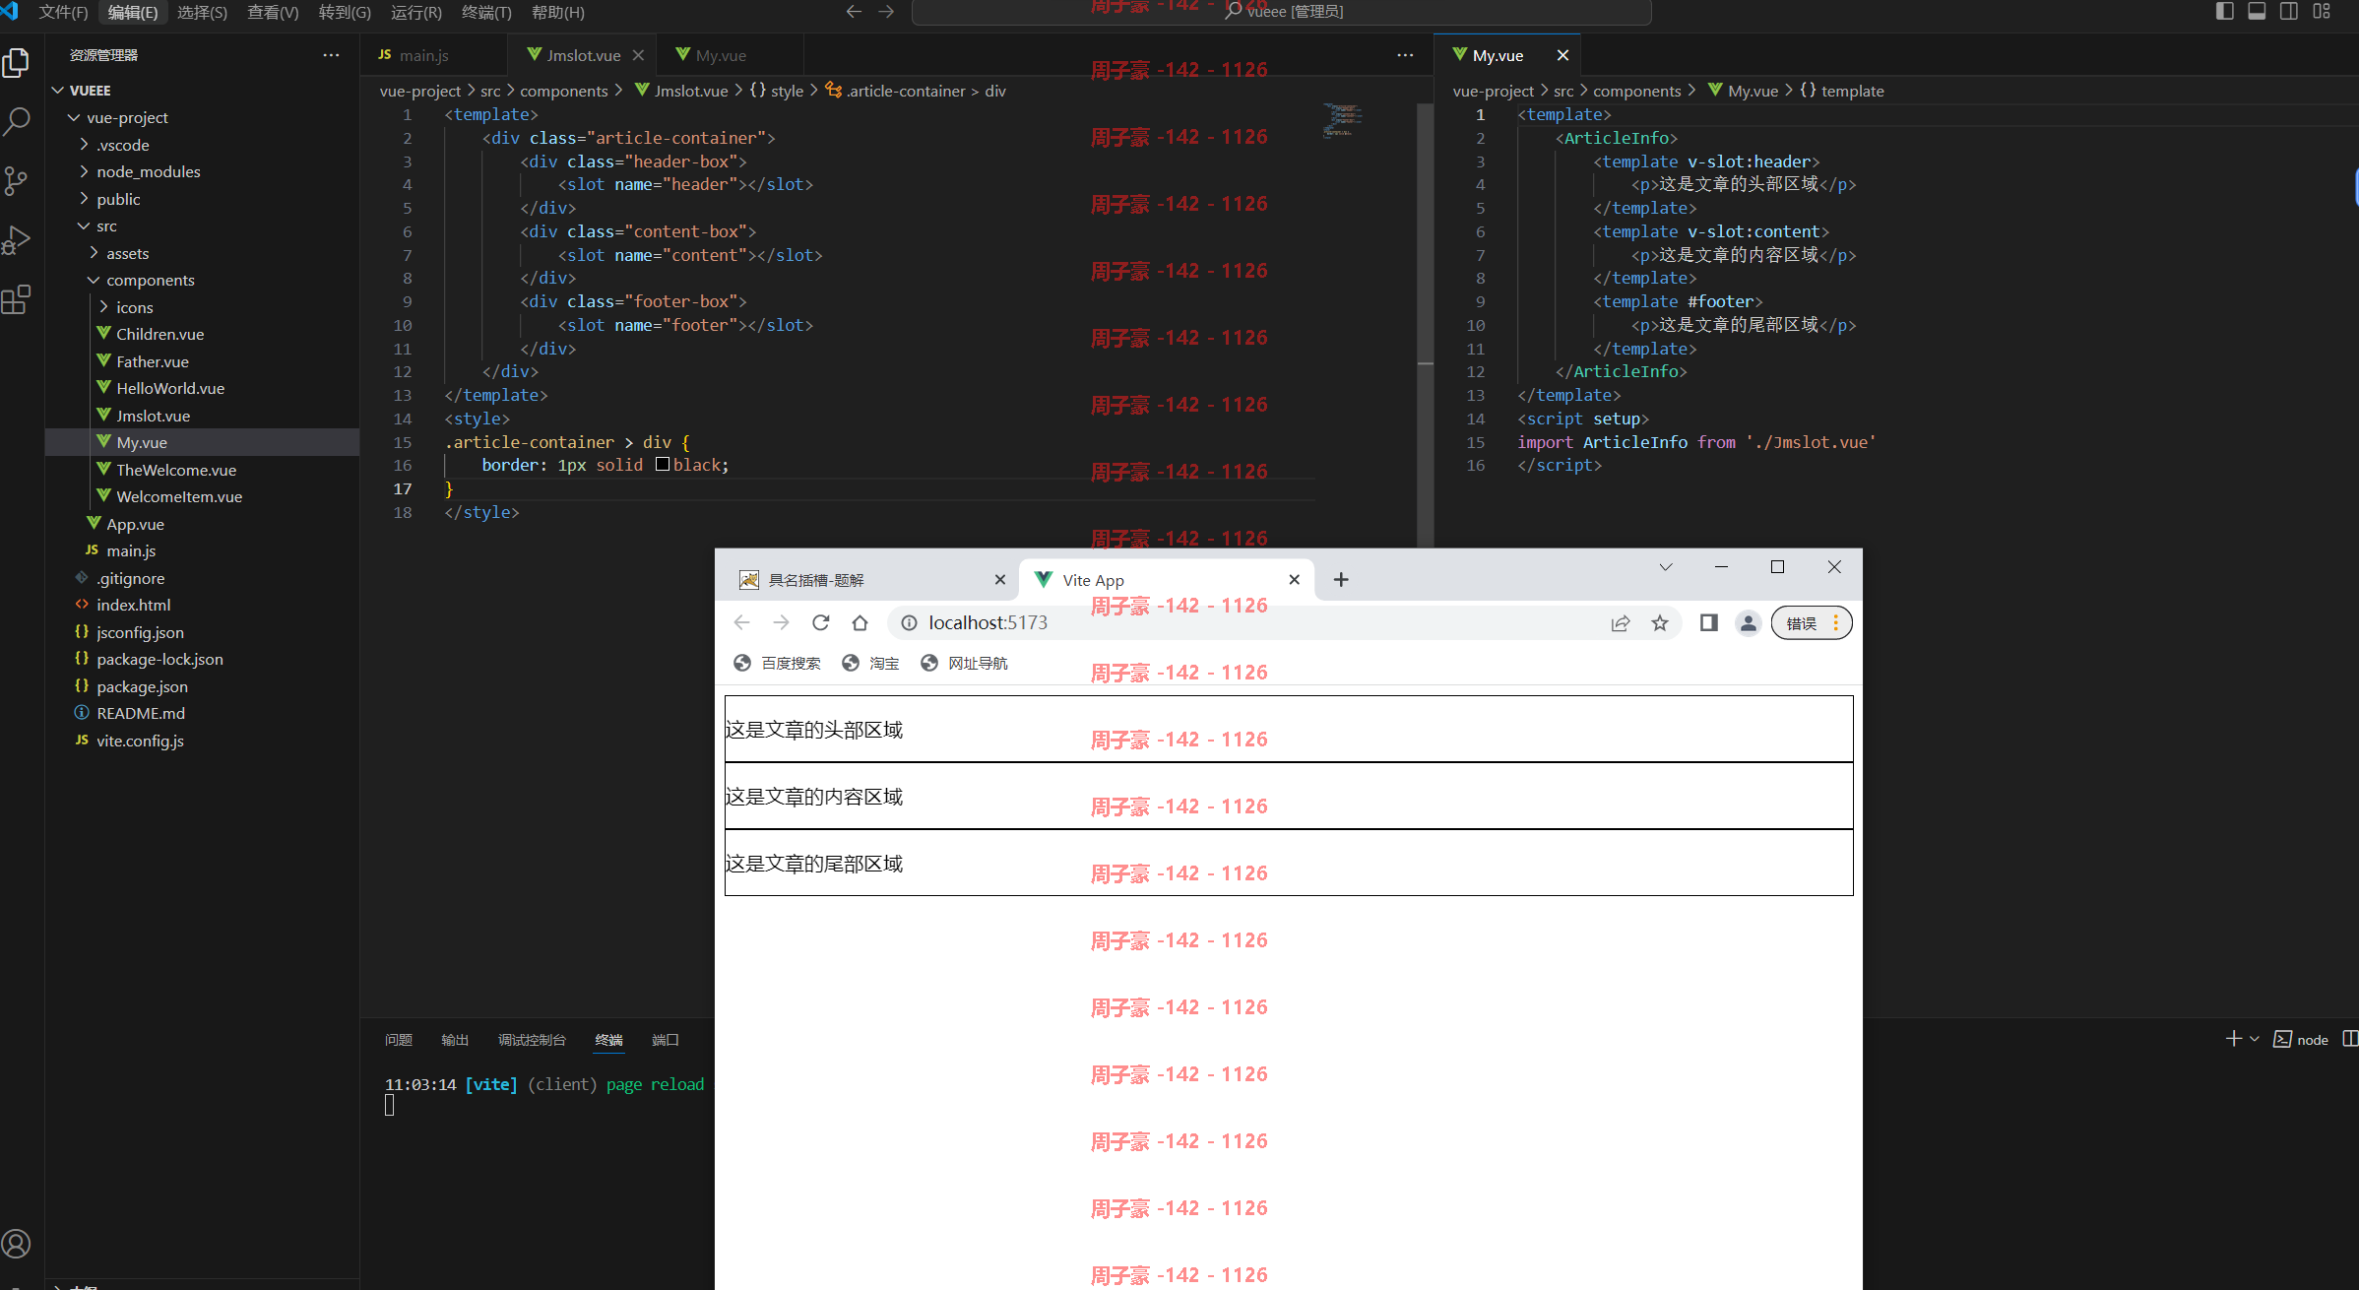
Task: View site information icon beside localhost
Action: (x=910, y=622)
